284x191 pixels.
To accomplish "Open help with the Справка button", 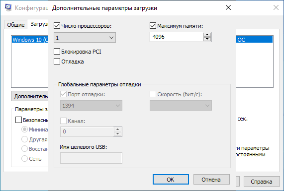I will (x=262, y=182).
